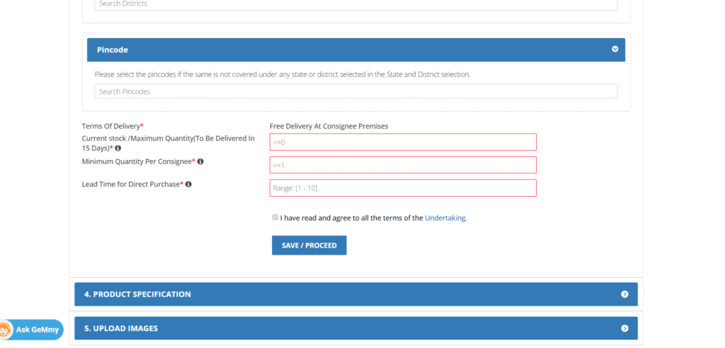Image resolution: width=725 pixels, height=348 pixels.
Task: Collapse Pincode panel using its chevron icon
Action: pyautogui.click(x=615, y=49)
